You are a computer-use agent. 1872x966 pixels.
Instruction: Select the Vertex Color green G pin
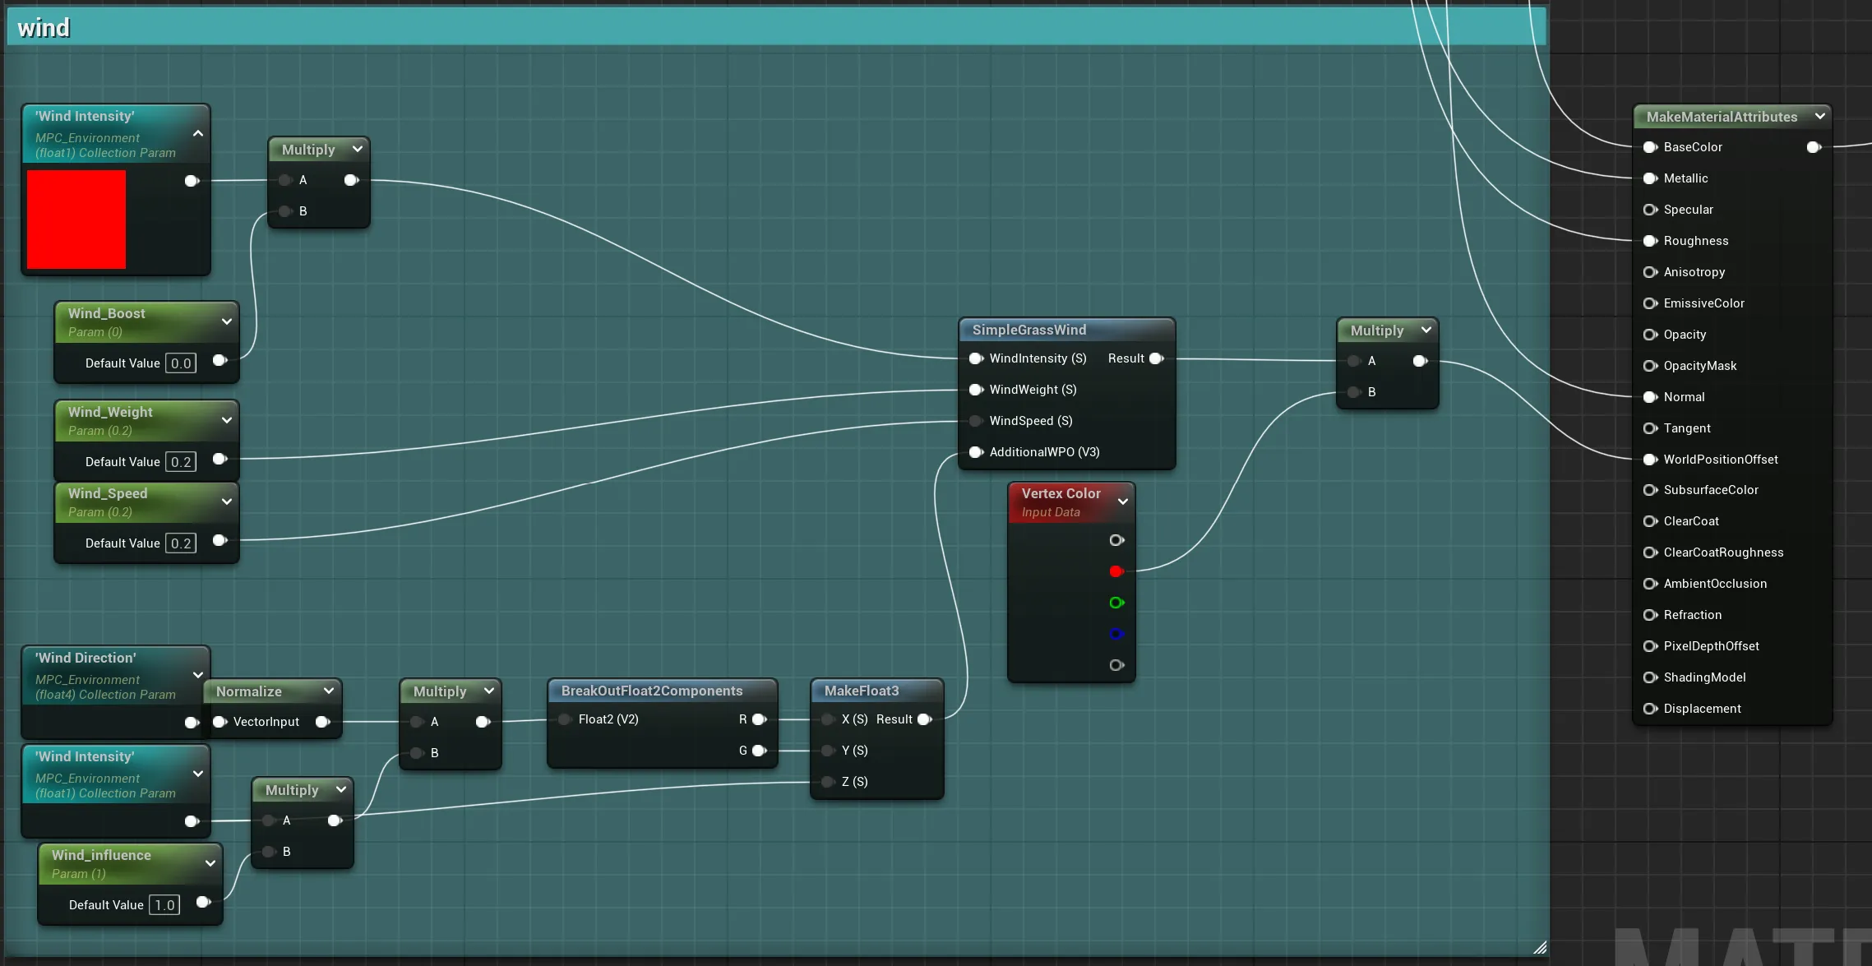[1116, 603]
